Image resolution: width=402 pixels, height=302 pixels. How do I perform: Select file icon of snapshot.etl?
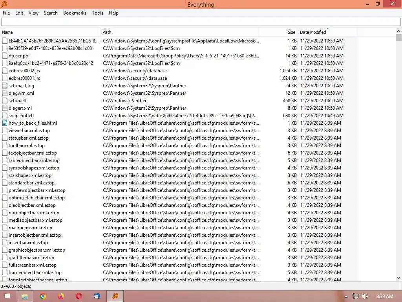(5, 115)
